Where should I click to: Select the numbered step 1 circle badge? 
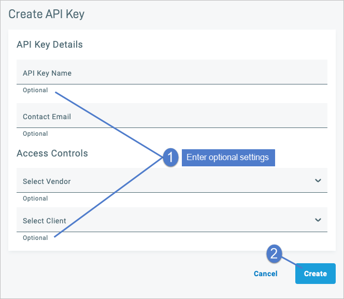170,158
